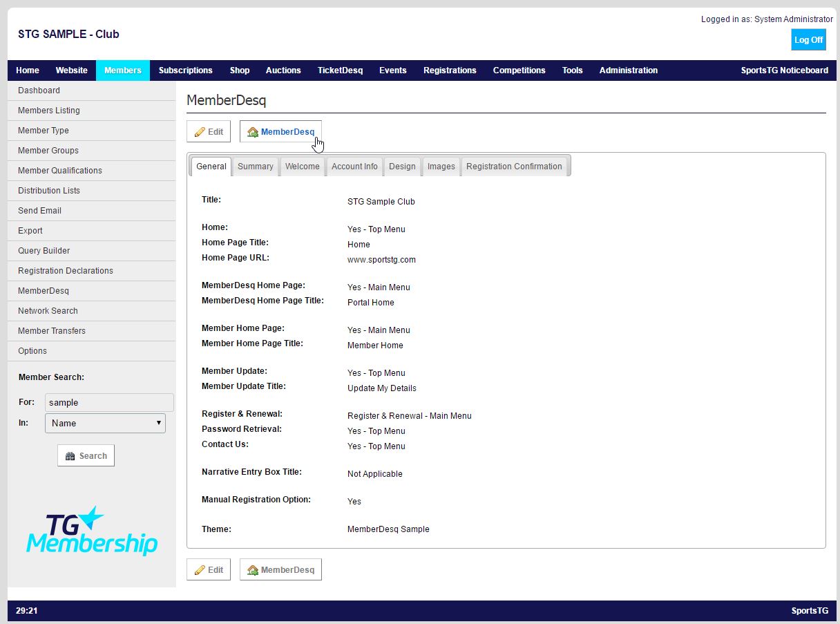The image size is (840, 624).
Task: Open the Tools menu
Action: click(x=572, y=70)
